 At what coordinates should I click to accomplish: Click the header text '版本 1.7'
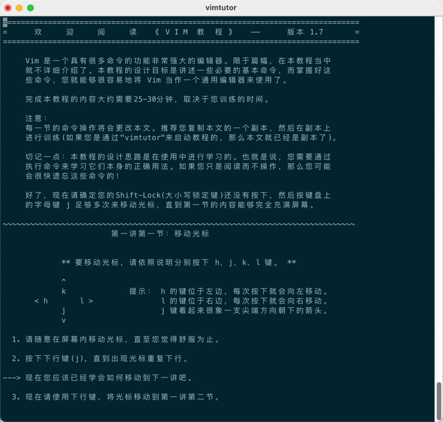305,32
